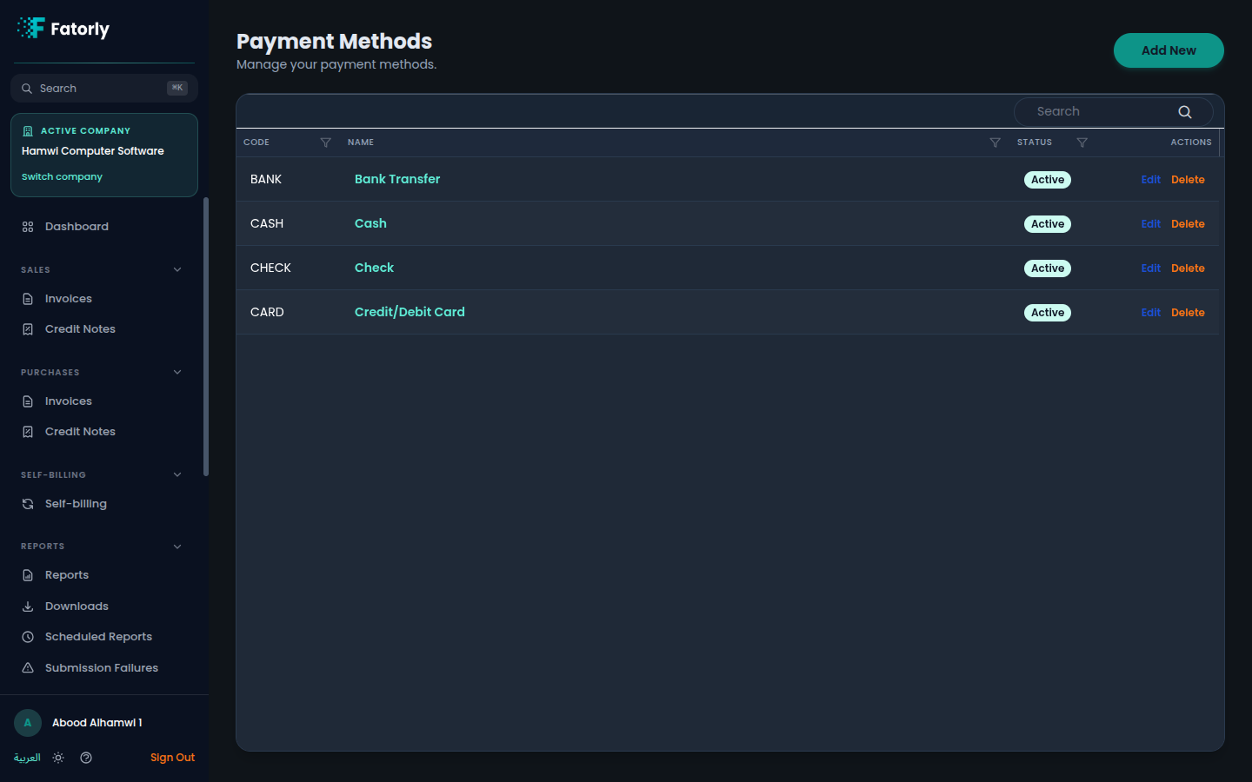Click the Sales Credit Notes icon
Screen dimensions: 1252x782
[x=28, y=329]
